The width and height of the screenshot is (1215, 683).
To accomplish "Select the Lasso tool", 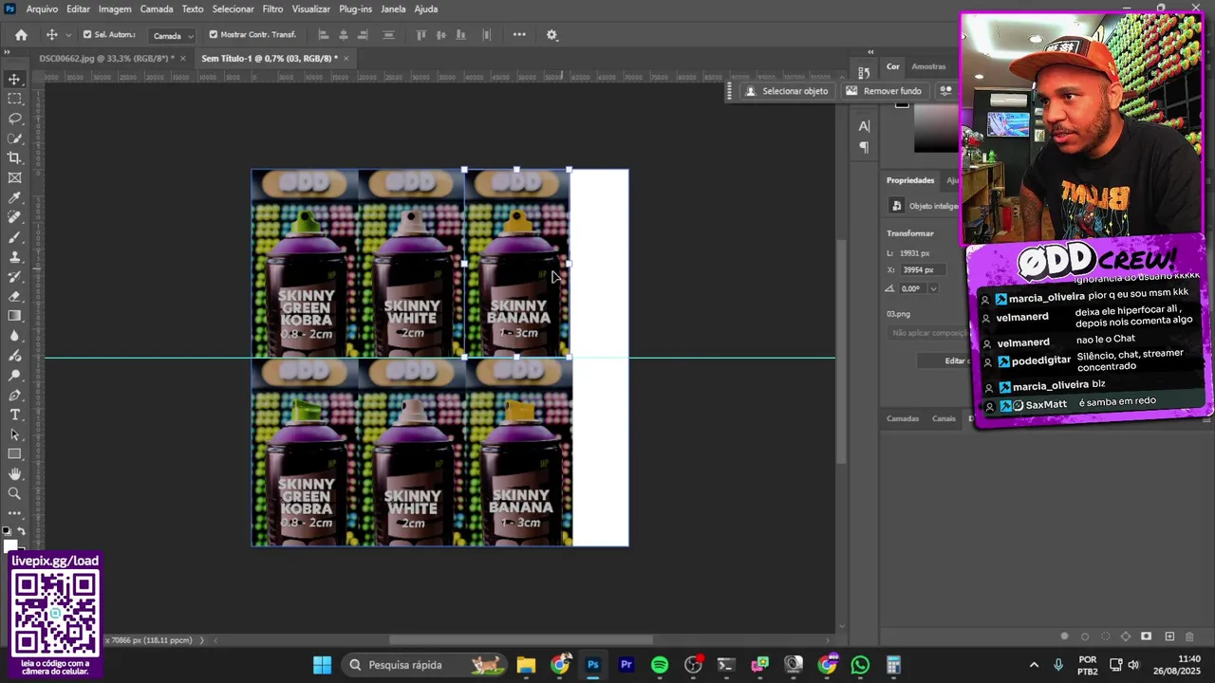I will tap(14, 119).
